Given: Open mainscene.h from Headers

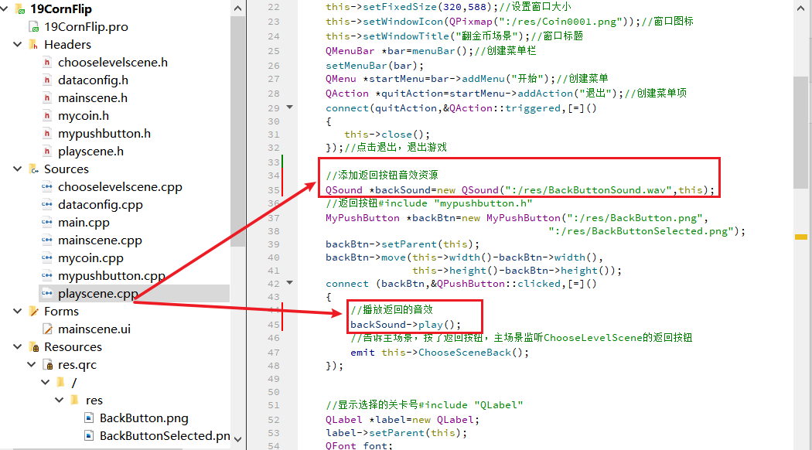Looking at the screenshot, I should click(93, 98).
